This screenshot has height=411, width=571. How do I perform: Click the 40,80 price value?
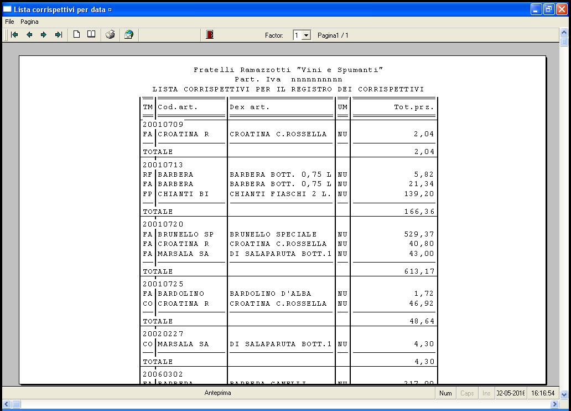pyautogui.click(x=422, y=244)
